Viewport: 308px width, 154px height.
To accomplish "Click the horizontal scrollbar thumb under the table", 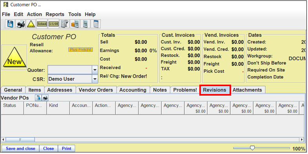I will (x=20, y=140).
